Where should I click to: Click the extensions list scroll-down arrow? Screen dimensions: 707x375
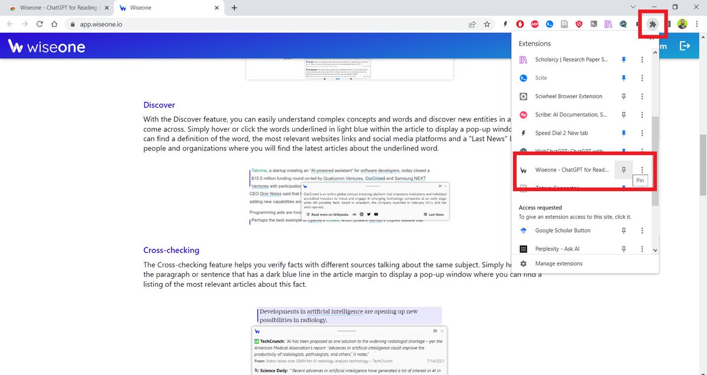pos(655,250)
